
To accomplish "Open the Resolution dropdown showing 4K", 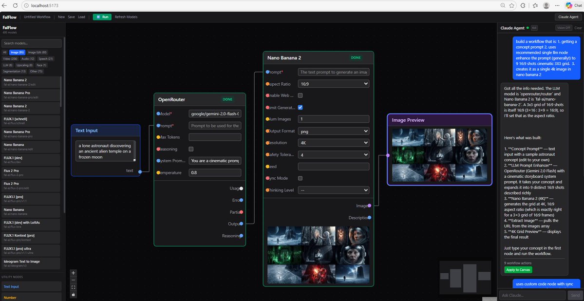I will click(x=333, y=143).
